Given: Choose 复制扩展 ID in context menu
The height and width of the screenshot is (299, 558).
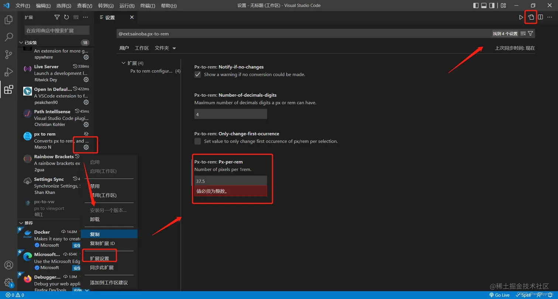Looking at the screenshot, I should point(109,243).
